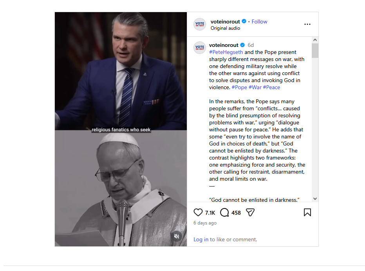This screenshot has width=365, height=271.
Task: Click Log in link to comment
Action: [201, 239]
